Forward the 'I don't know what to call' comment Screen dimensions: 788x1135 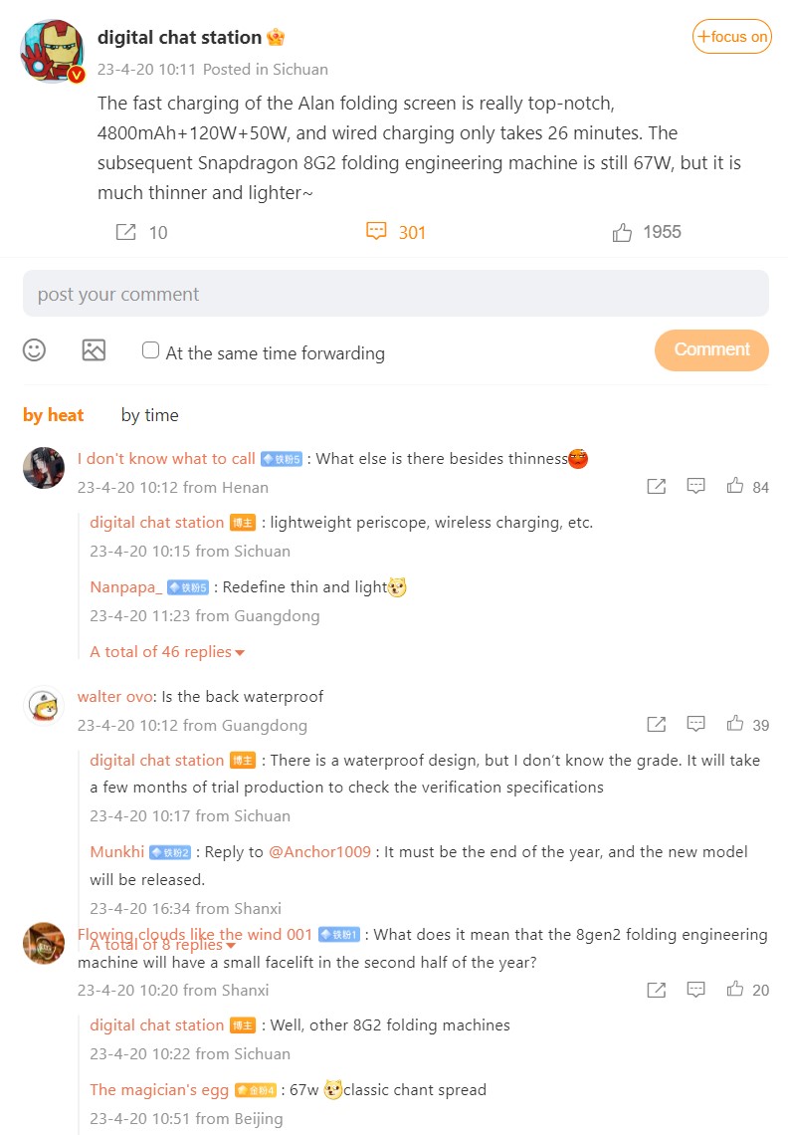657,486
